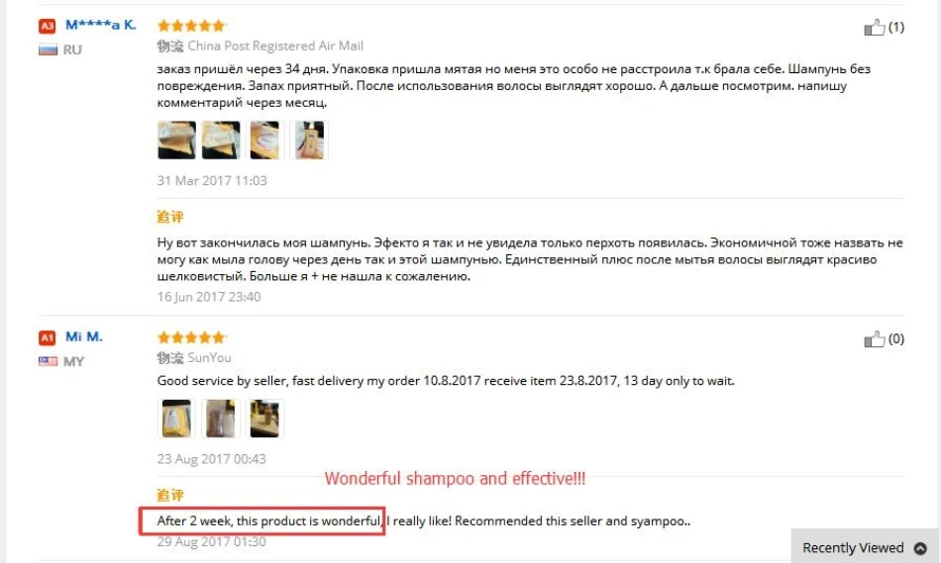
Task: Click China Post Registered Air Mail label
Action: pos(275,47)
